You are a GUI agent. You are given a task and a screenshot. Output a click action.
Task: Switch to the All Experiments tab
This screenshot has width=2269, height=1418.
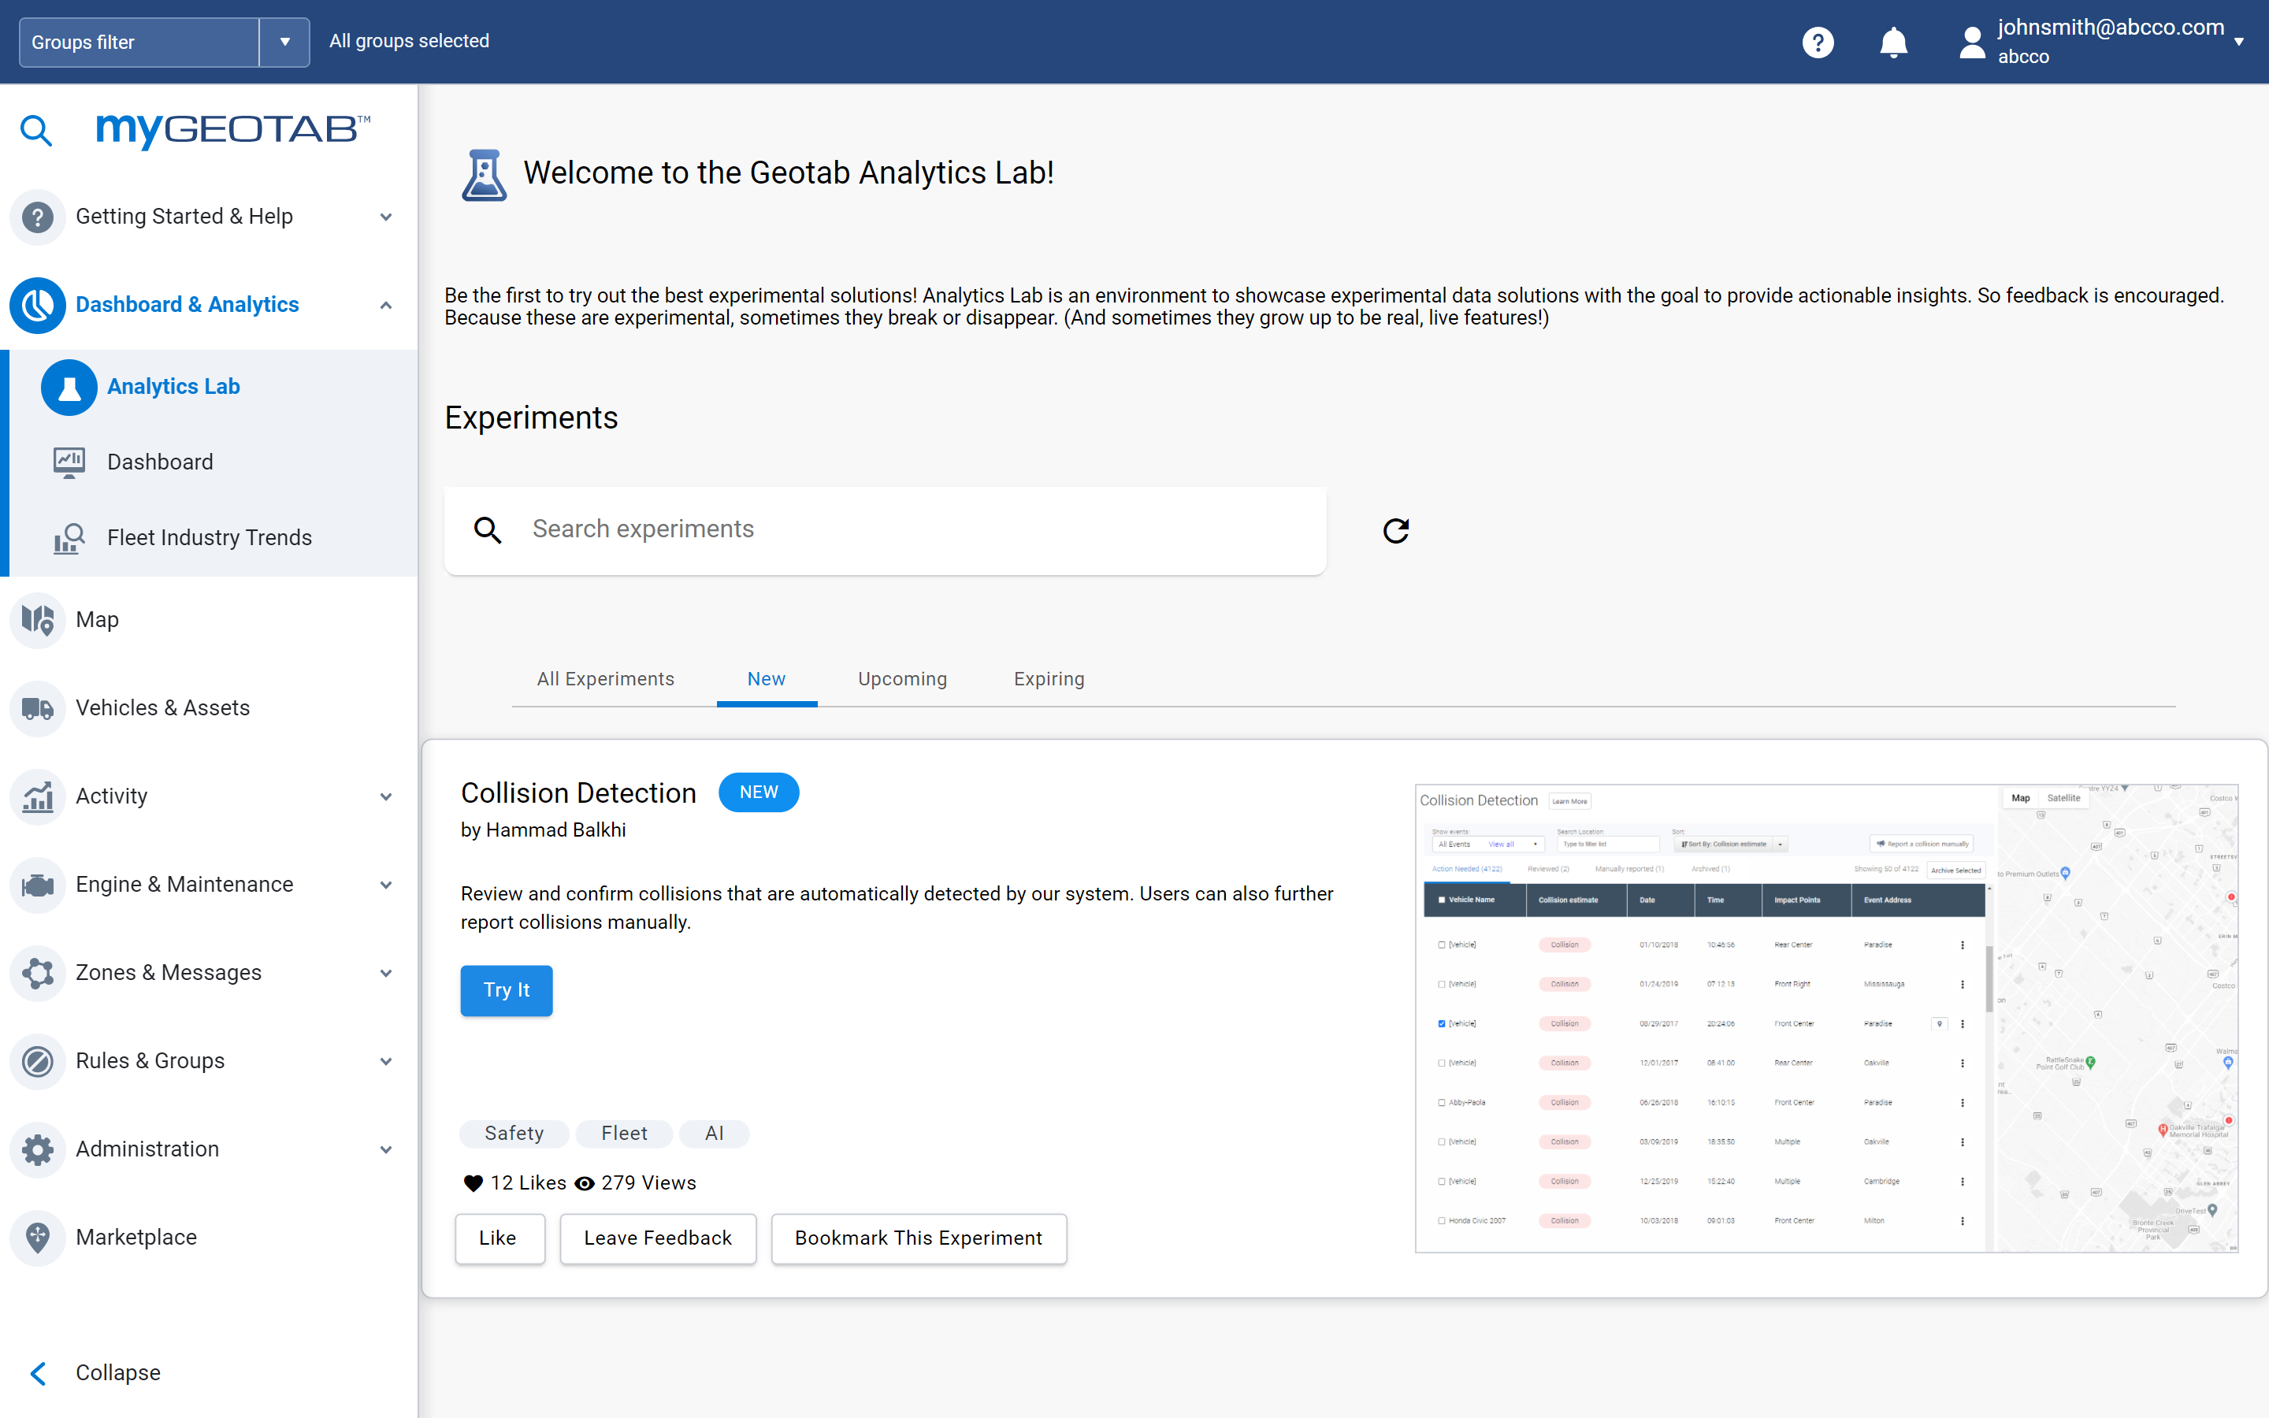pyautogui.click(x=605, y=679)
